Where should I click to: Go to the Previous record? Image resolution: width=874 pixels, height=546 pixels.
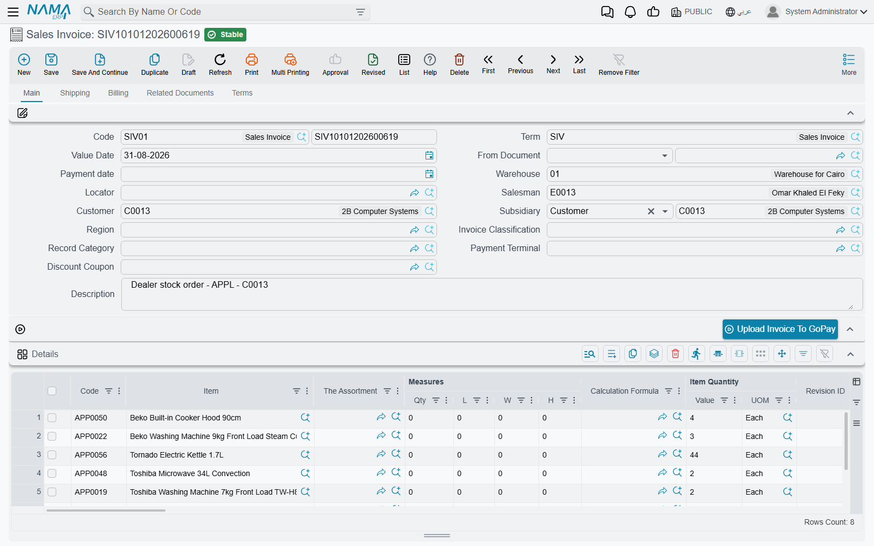pyautogui.click(x=521, y=64)
